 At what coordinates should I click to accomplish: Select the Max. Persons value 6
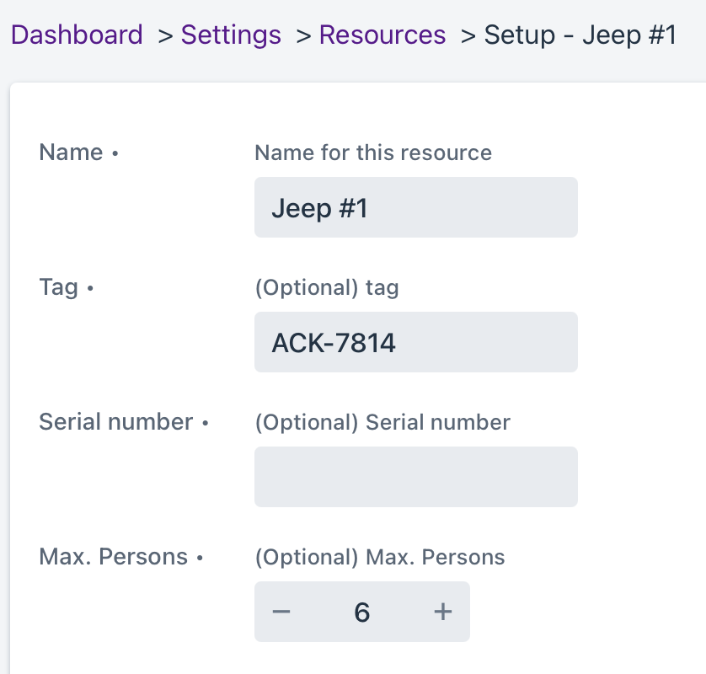[x=362, y=612]
